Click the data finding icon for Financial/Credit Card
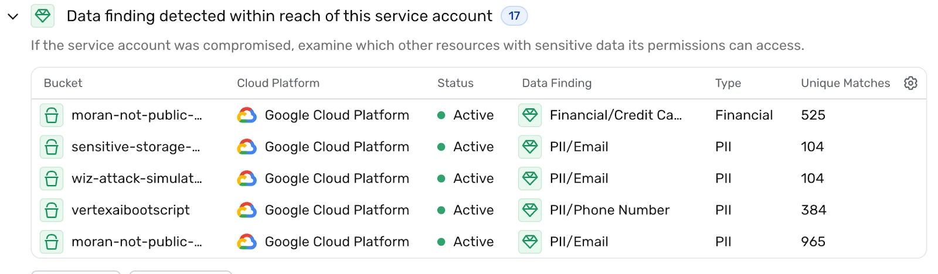This screenshot has height=274, width=938. [530, 115]
